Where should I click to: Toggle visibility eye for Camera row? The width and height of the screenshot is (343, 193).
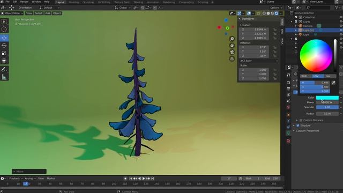pos(341,26)
